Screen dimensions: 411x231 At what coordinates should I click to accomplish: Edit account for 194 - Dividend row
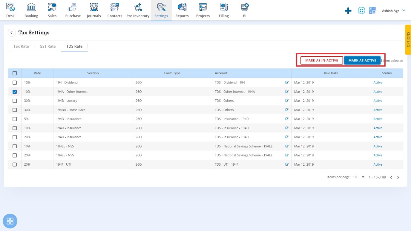(x=287, y=82)
